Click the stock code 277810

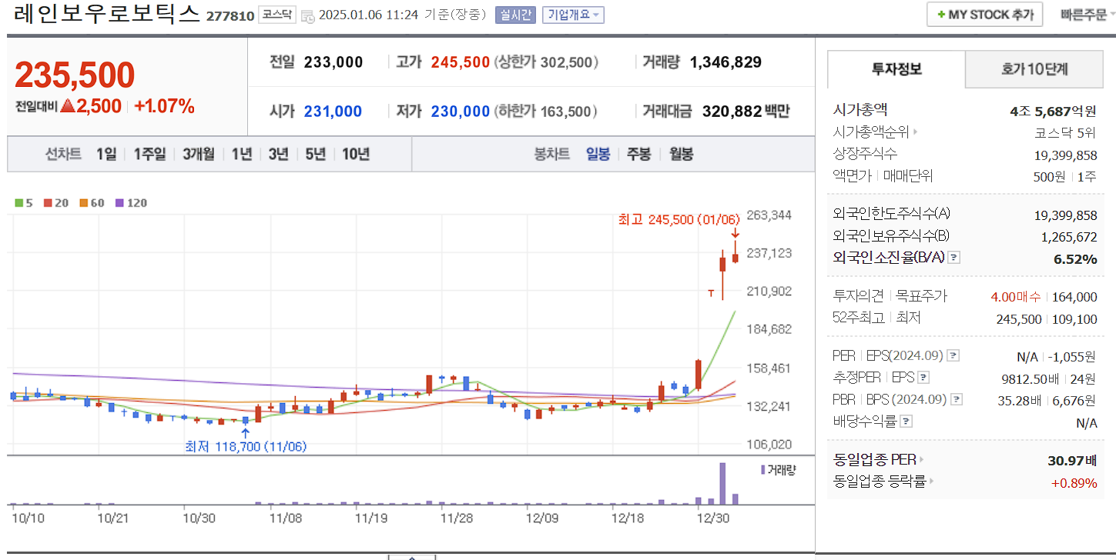pyautogui.click(x=230, y=16)
